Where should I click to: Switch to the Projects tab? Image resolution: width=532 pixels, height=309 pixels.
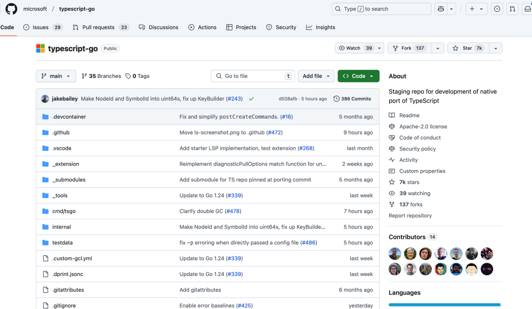[x=241, y=27]
